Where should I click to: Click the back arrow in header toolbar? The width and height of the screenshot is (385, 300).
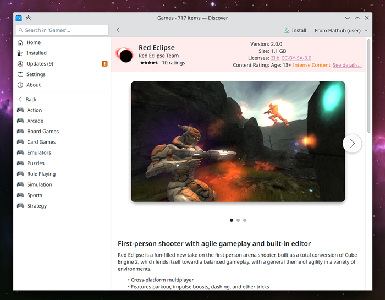(x=118, y=30)
